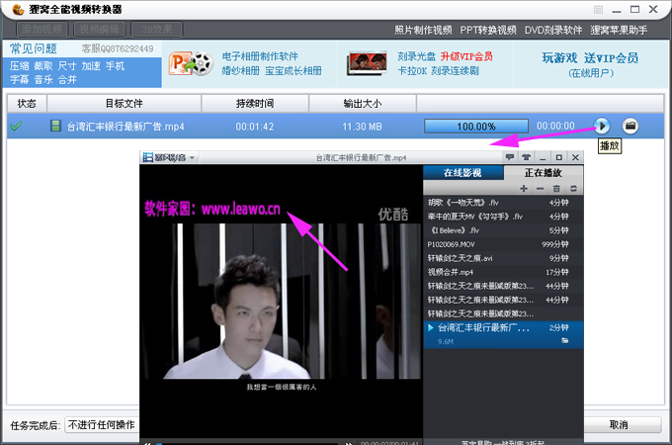Viewport: 672px width, 445px height.
Task: Click the 目标文件 column header
Action: (x=125, y=103)
